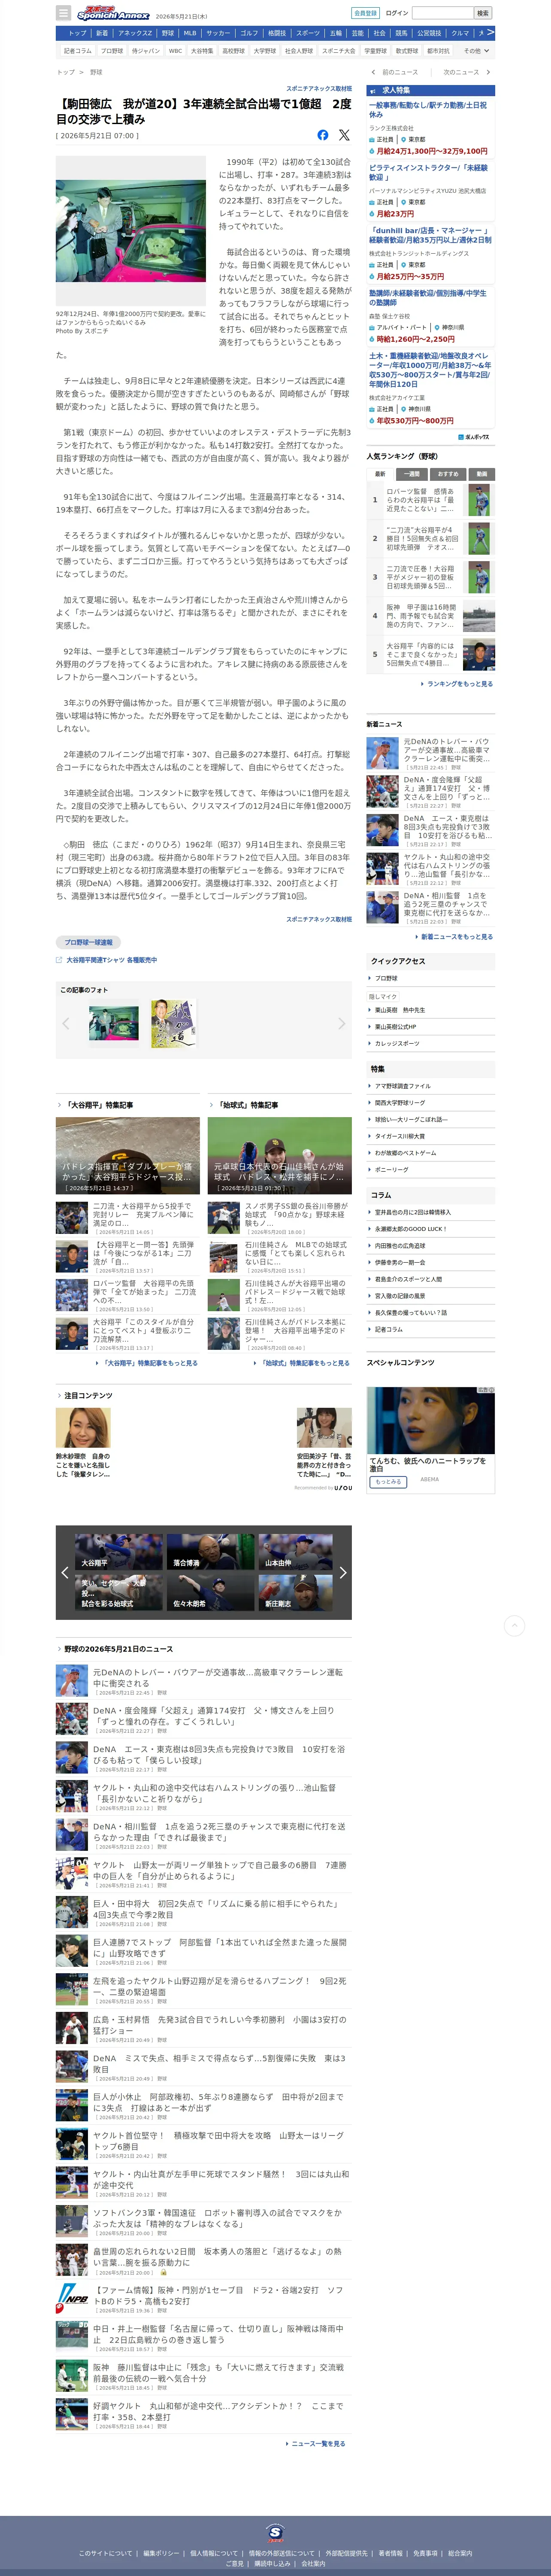Open the 野球 tab in the main navigation
The image size is (551, 2576).
(x=167, y=33)
